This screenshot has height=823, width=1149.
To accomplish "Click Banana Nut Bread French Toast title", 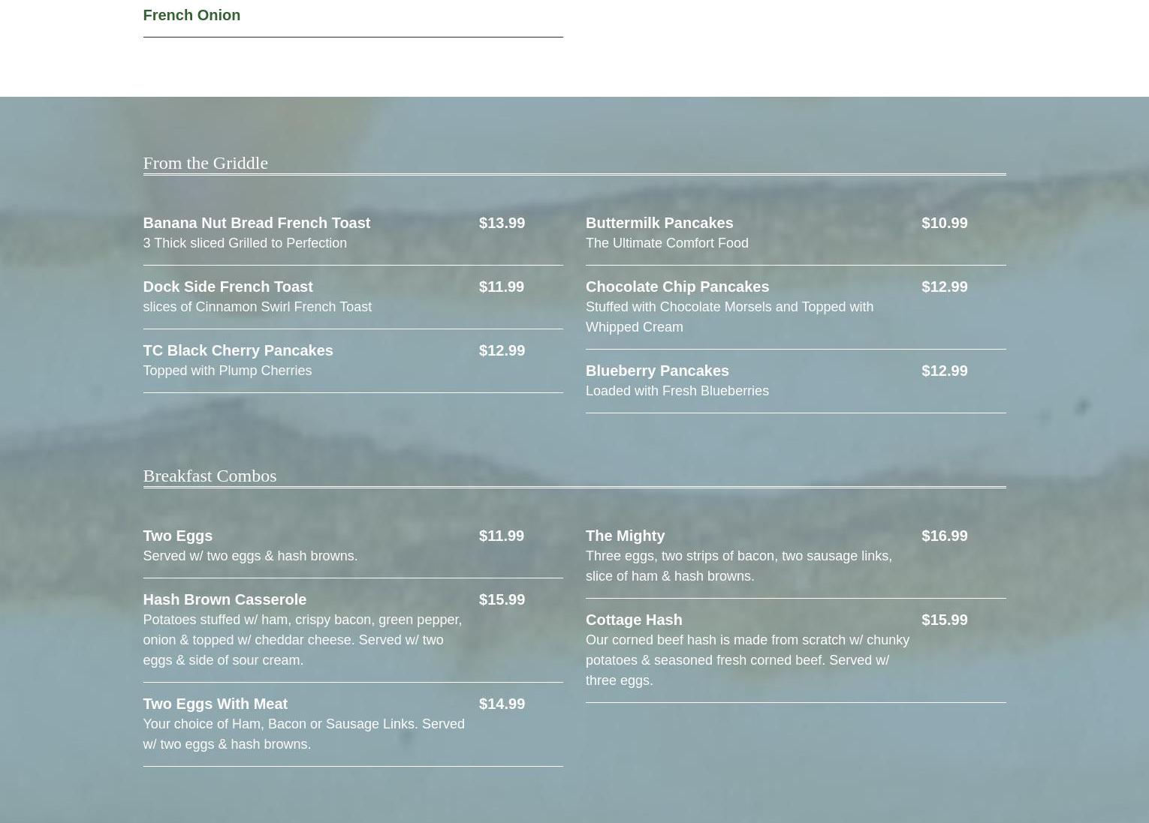I will pos(256,223).
